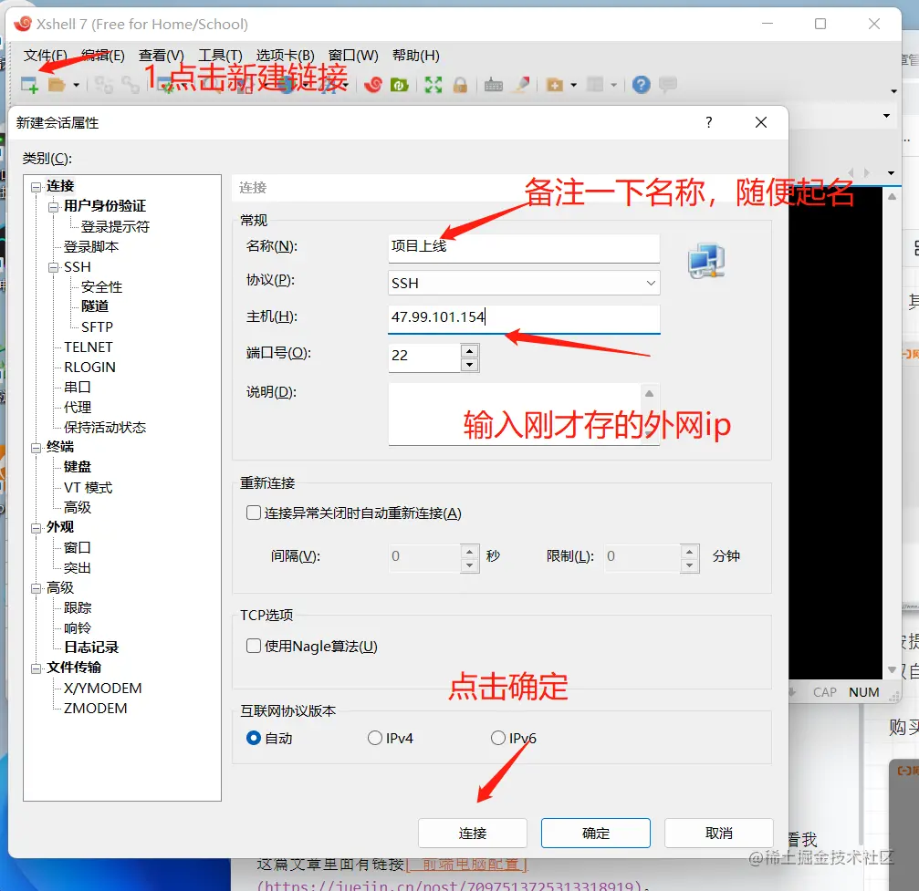Click the 确定 button
The height and width of the screenshot is (891, 919).
coord(595,833)
